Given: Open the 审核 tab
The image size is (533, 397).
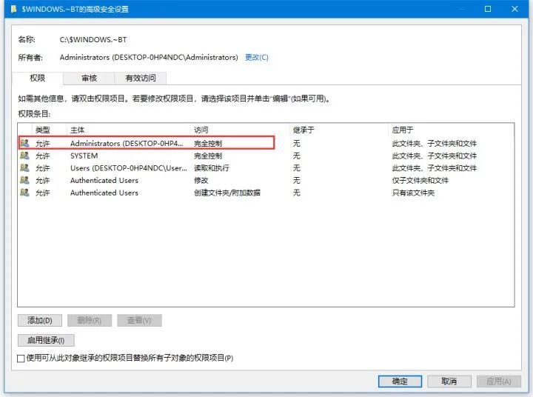Looking at the screenshot, I should 89,79.
